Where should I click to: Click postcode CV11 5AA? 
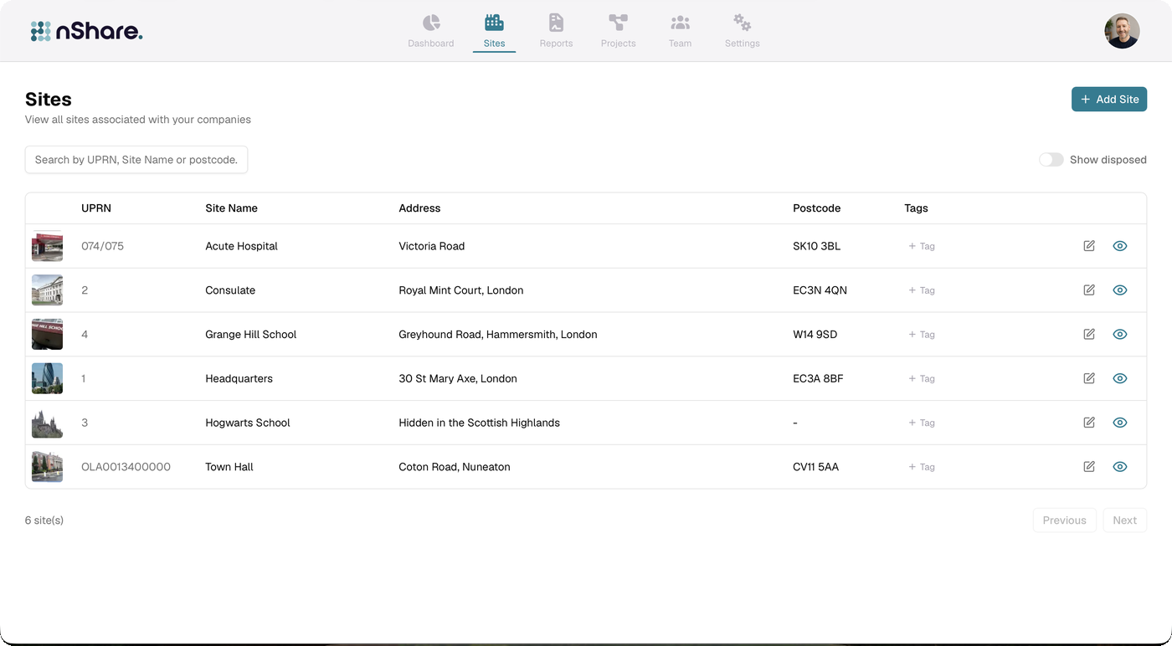(x=815, y=467)
